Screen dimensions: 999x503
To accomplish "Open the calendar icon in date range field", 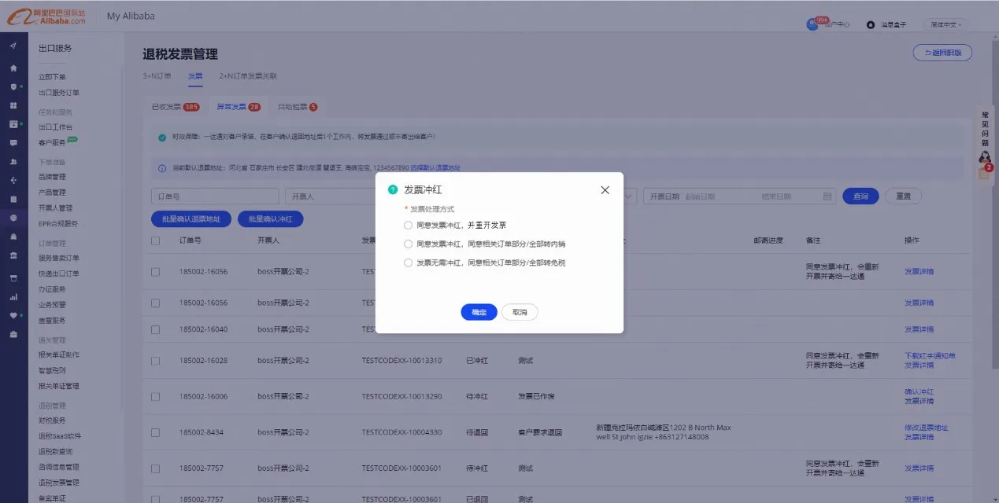I will point(827,196).
